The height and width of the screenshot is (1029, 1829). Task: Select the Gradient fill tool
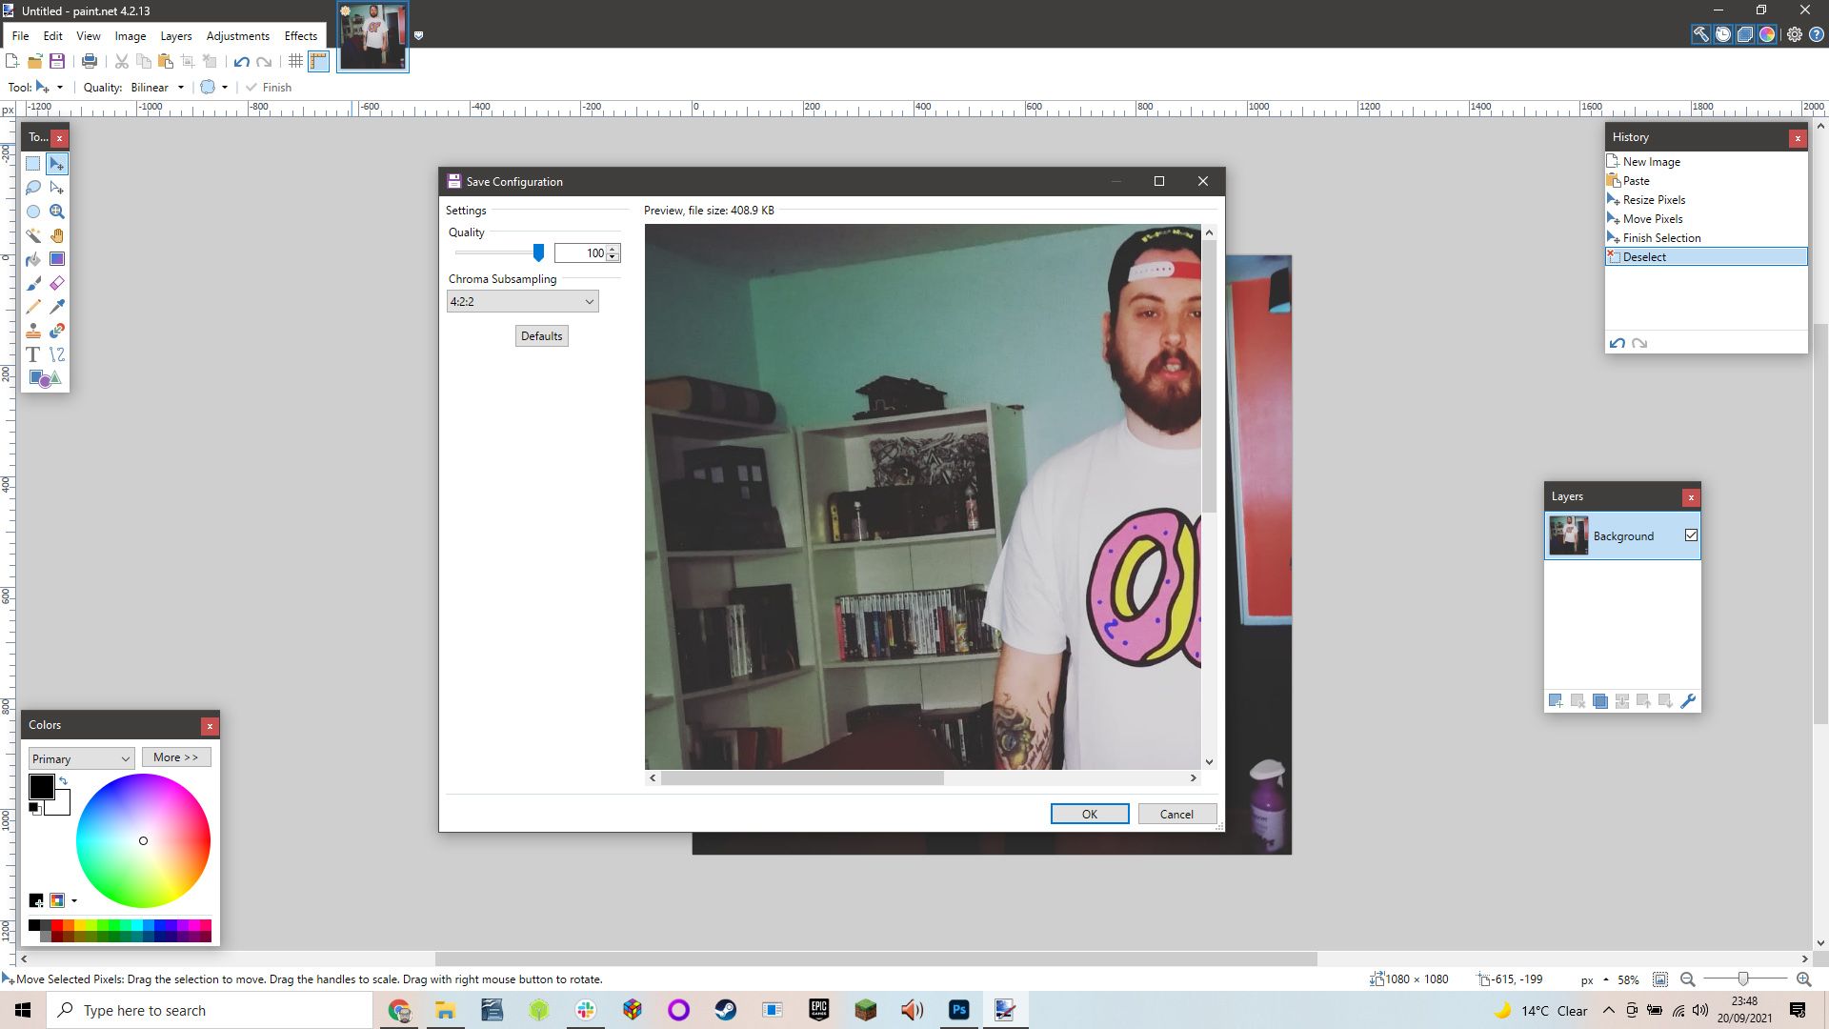[x=56, y=259]
